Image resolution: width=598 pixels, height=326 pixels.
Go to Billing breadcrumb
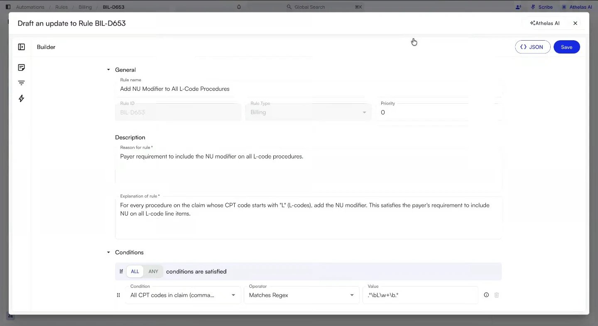pyautogui.click(x=85, y=7)
